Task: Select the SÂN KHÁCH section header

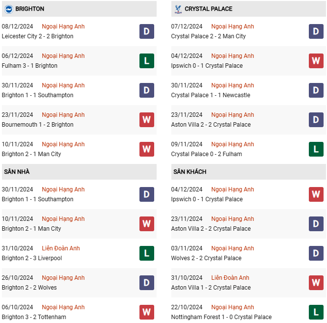Action: tap(190, 172)
